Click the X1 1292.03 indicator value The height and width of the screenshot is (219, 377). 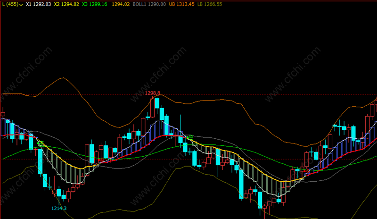tap(39, 4)
